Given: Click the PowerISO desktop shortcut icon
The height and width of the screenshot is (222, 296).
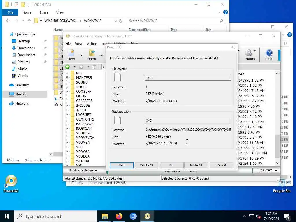Looking at the screenshot, I should pos(11,184).
